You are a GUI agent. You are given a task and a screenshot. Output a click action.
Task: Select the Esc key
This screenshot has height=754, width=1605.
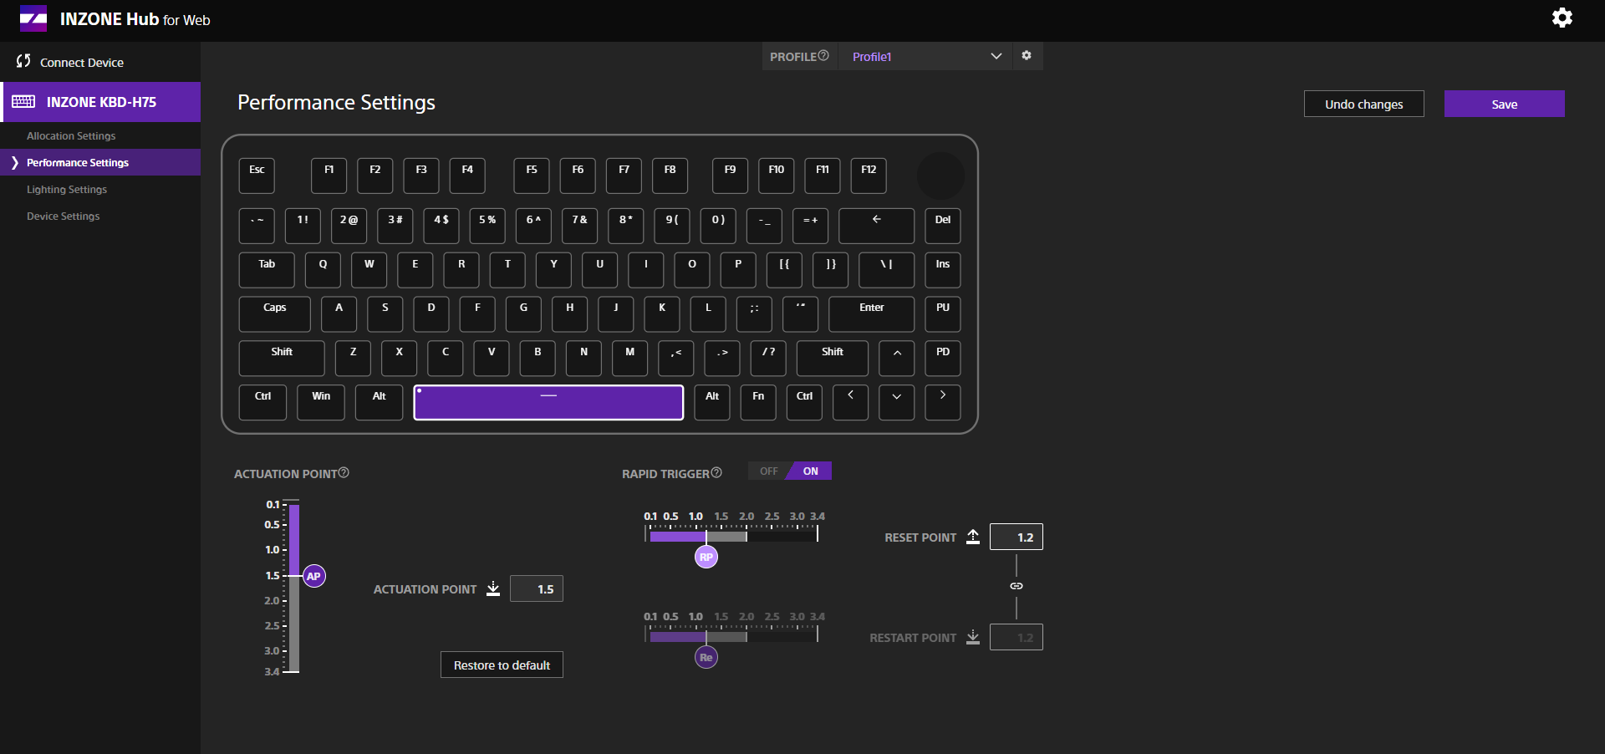pyautogui.click(x=257, y=176)
